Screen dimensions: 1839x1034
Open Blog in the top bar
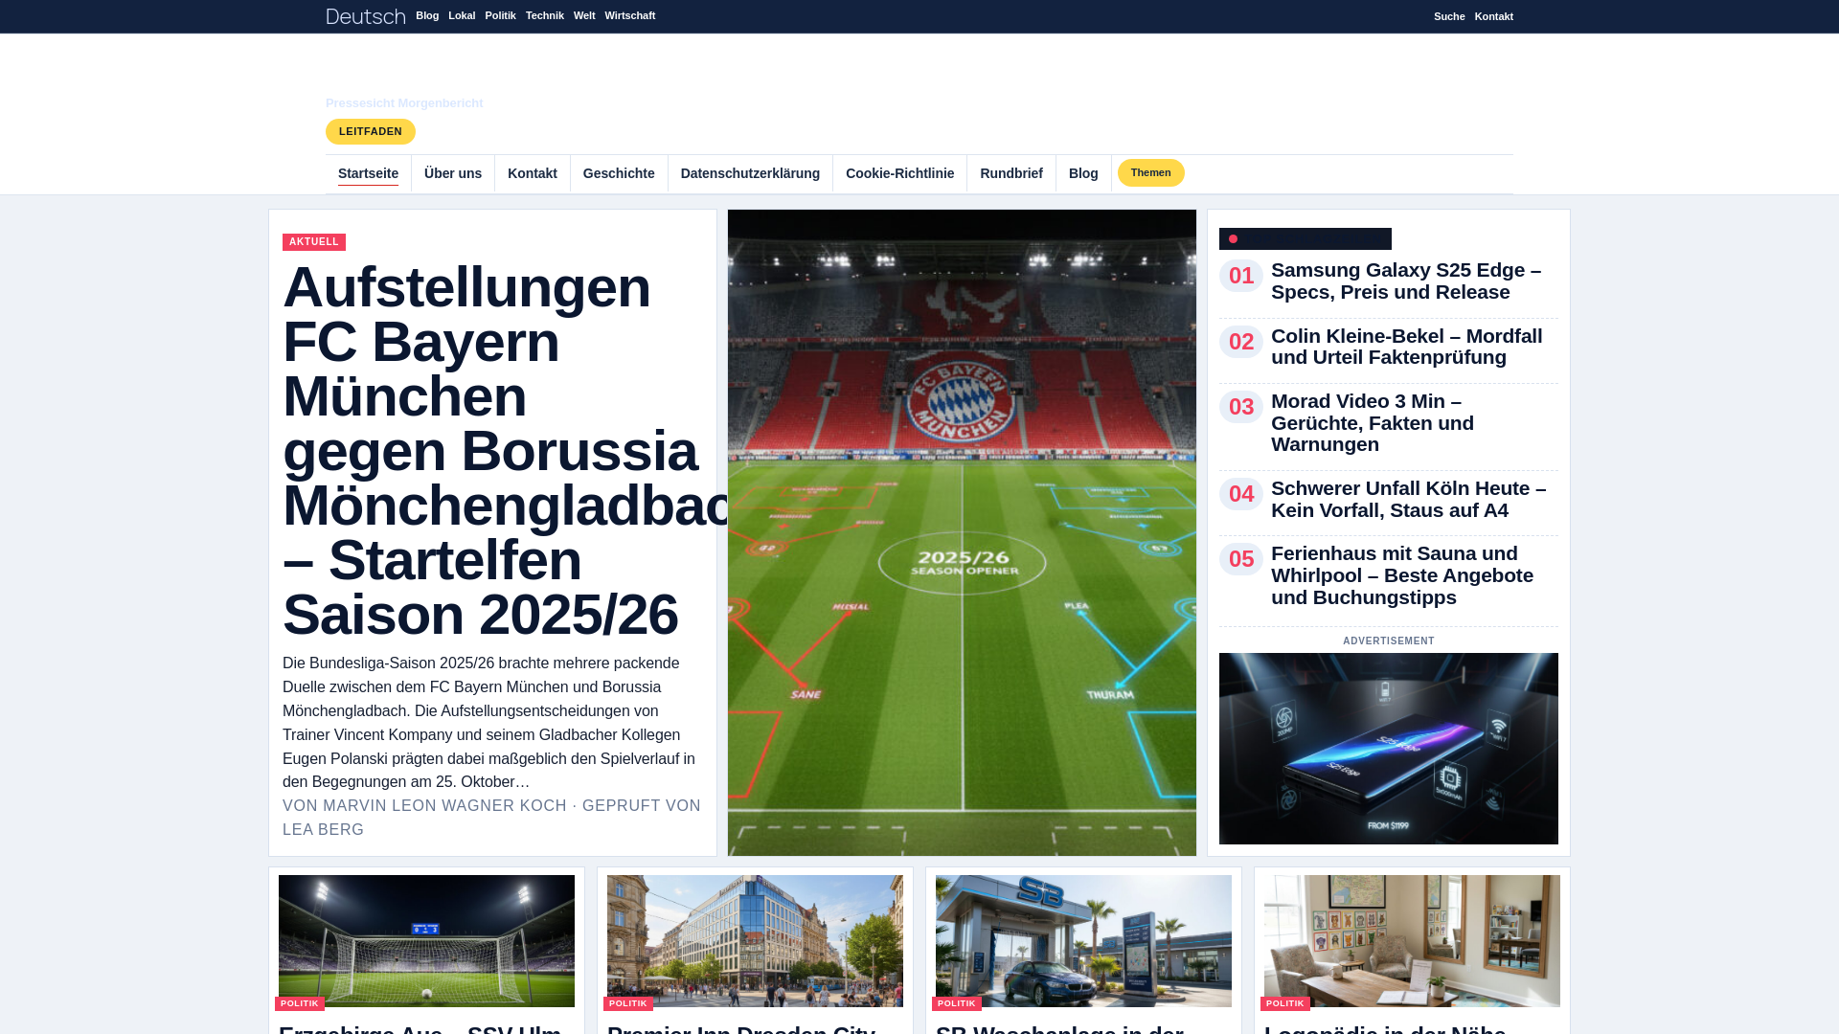(x=427, y=16)
